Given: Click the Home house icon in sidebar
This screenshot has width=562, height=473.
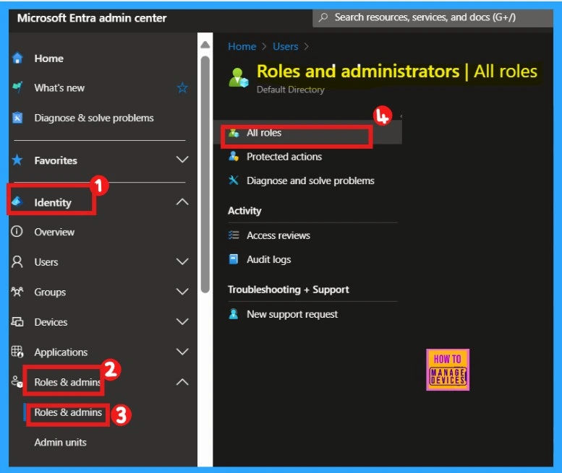Looking at the screenshot, I should [x=17, y=58].
